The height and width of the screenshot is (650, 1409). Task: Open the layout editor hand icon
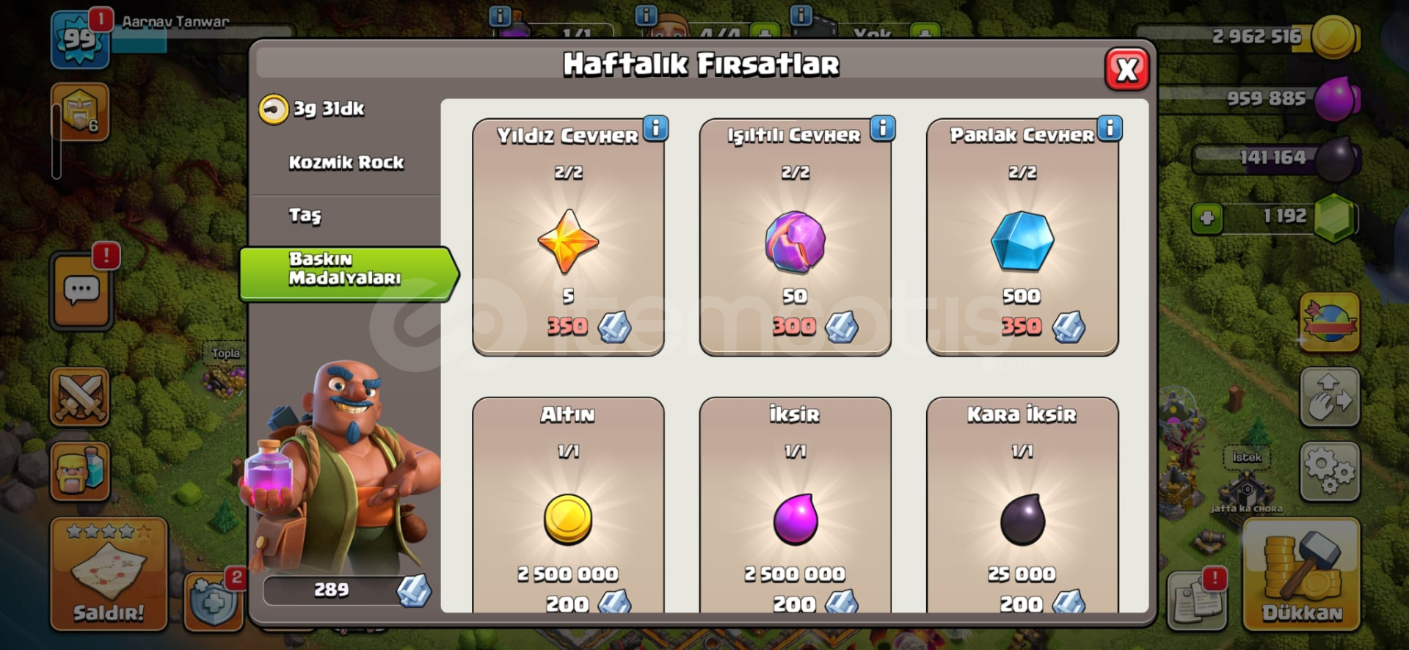coord(1330,398)
